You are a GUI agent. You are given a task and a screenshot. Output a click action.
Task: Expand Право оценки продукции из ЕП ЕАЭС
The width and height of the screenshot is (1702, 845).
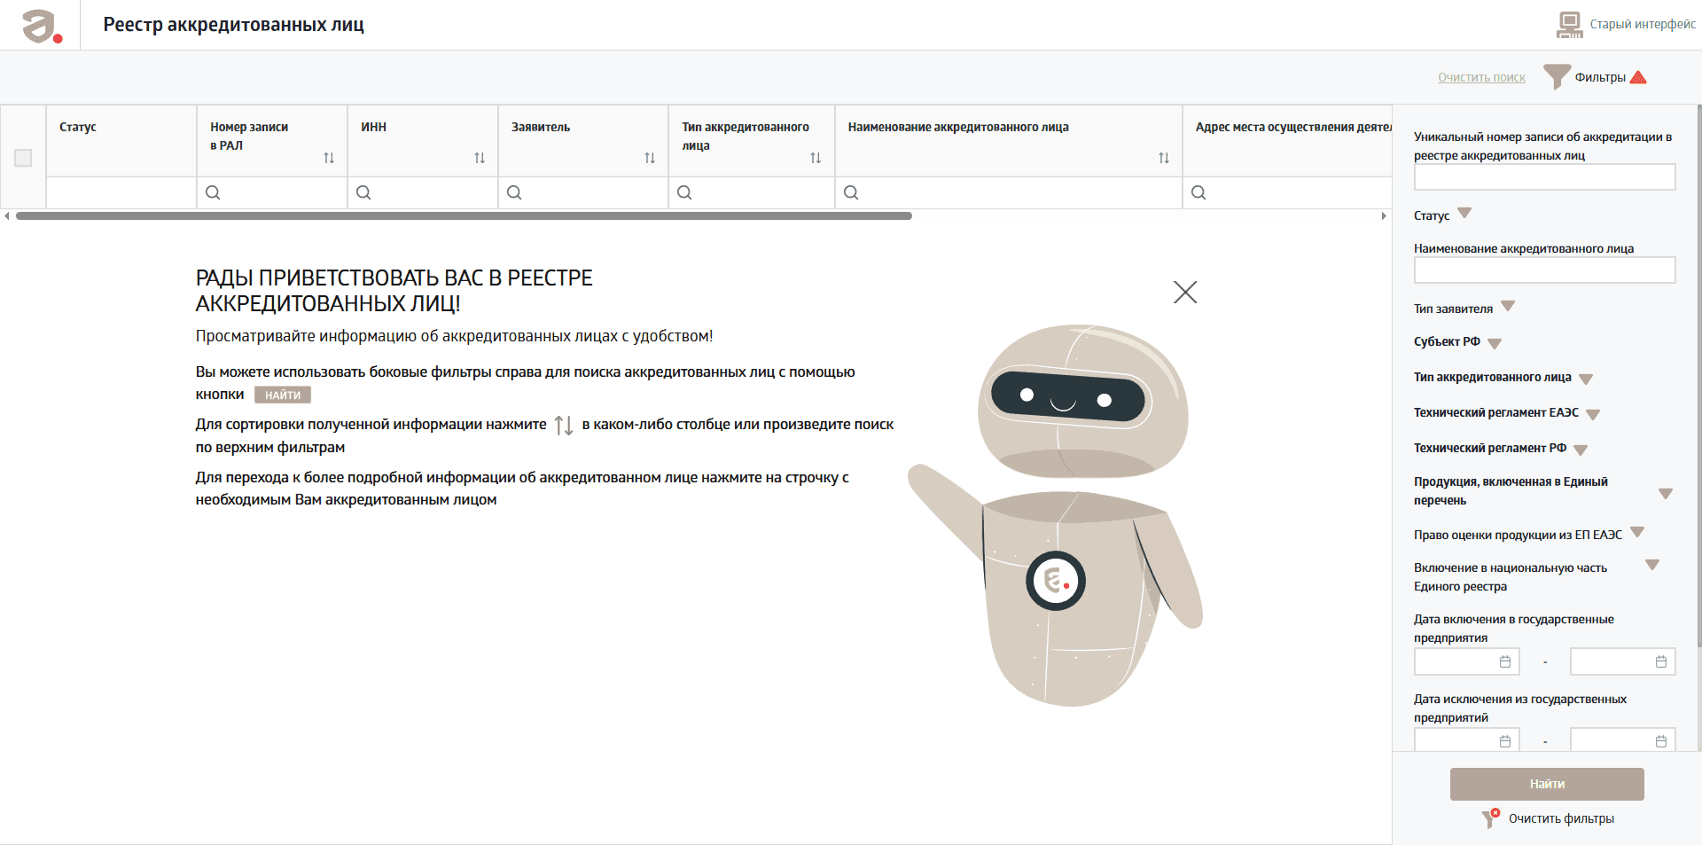[1637, 532]
